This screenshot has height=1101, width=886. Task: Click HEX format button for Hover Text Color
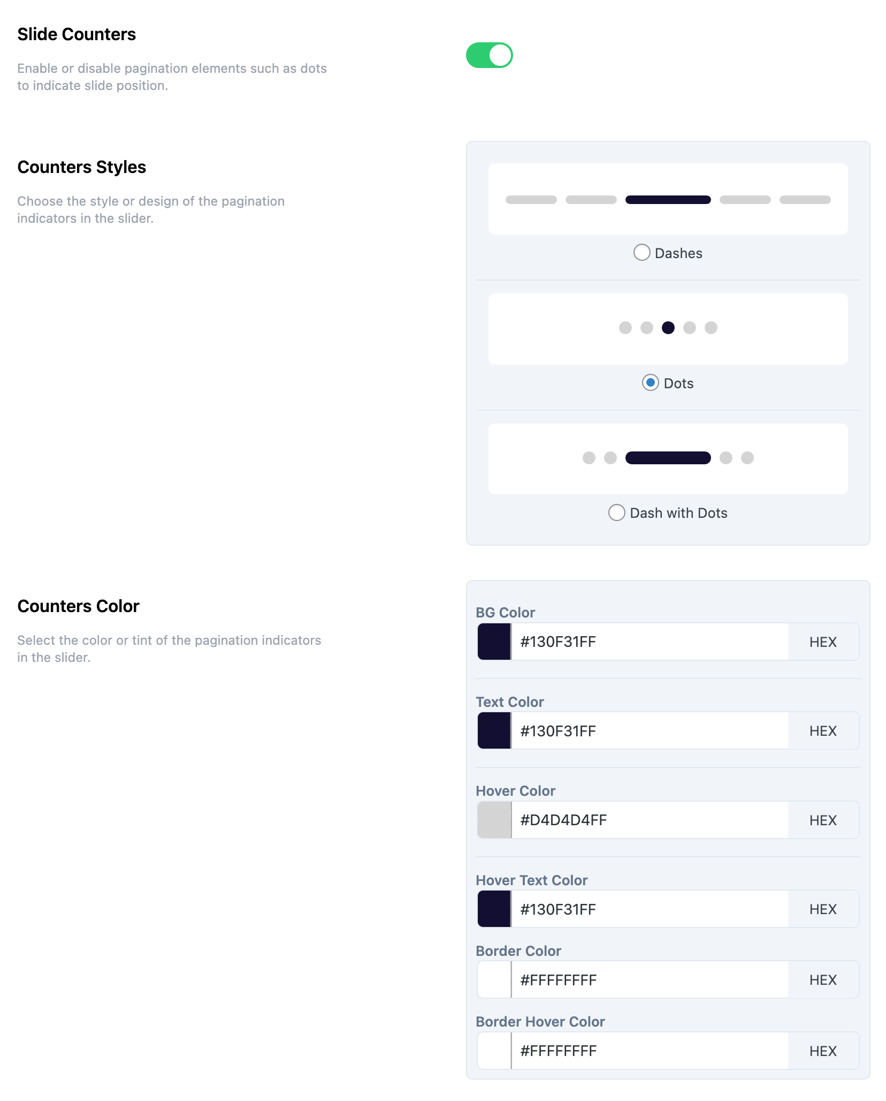click(823, 909)
